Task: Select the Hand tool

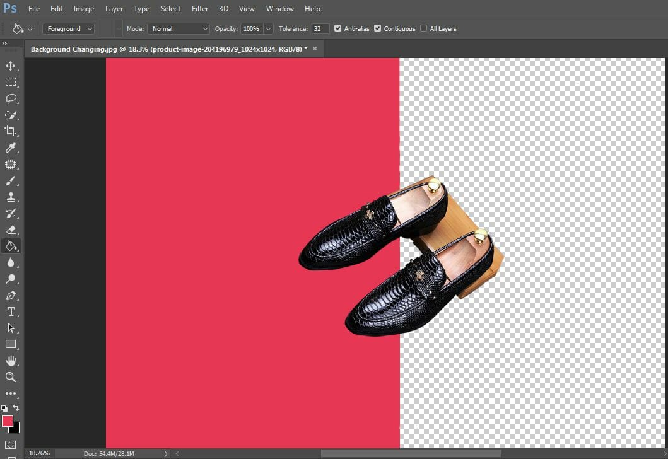Action: click(x=10, y=361)
